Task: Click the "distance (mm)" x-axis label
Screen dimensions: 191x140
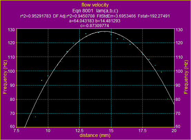Action: click(x=95, y=135)
